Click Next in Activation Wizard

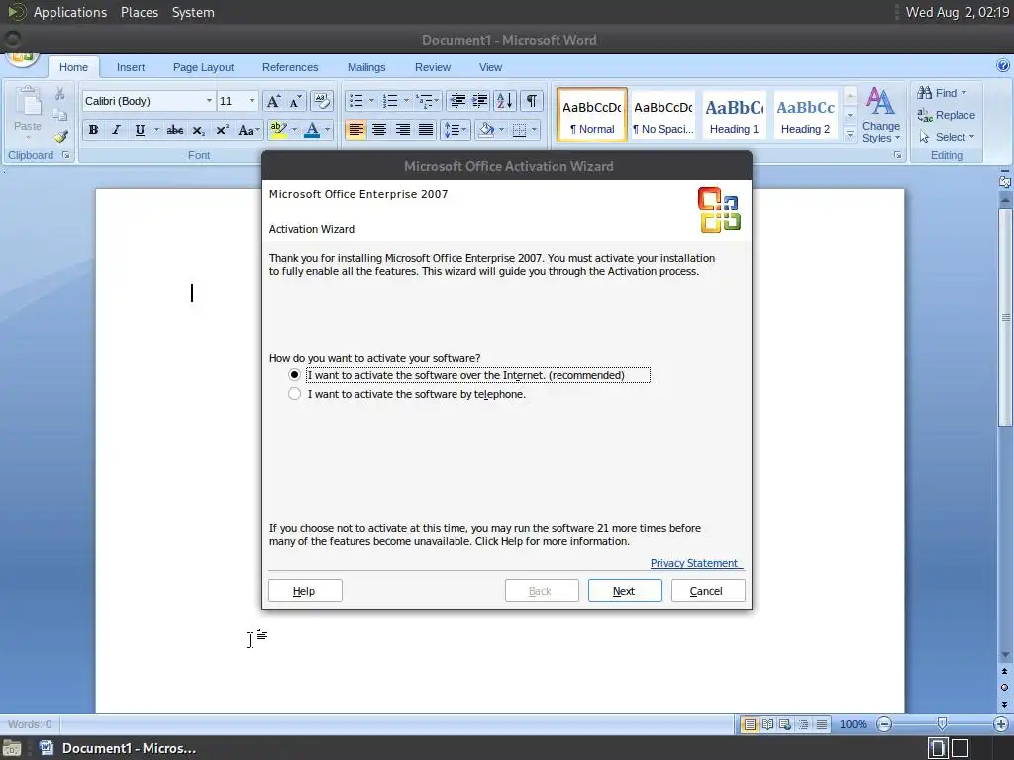click(625, 591)
